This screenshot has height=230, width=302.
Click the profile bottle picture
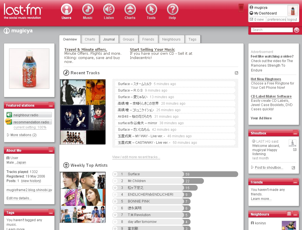coord(29,69)
